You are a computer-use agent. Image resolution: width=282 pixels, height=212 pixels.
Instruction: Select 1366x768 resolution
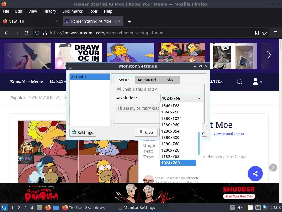[x=178, y=106]
